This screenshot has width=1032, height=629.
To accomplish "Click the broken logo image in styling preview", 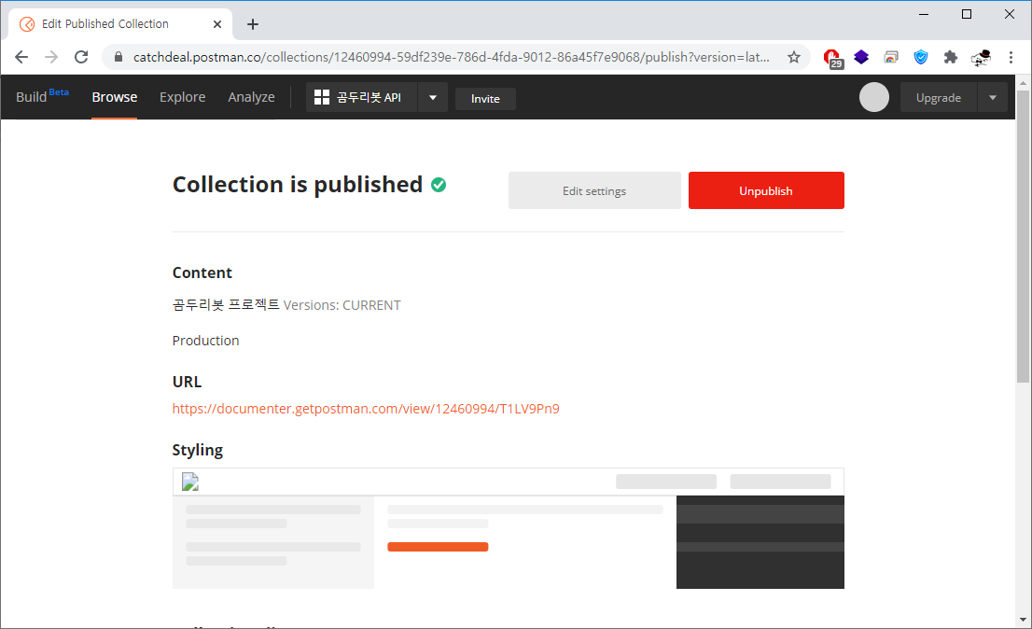I will 190,482.
